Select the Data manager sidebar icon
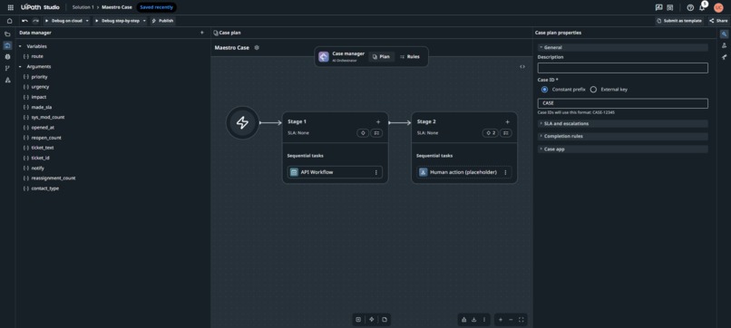Viewport: 731px width, 328px height. (7, 45)
